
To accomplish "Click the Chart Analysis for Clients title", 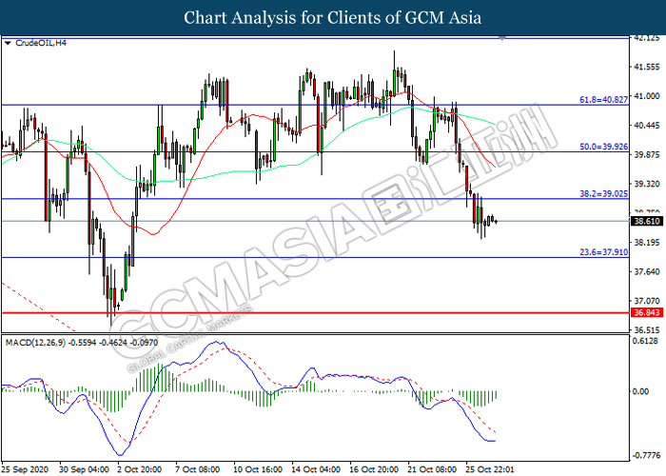I will tap(333, 17).
